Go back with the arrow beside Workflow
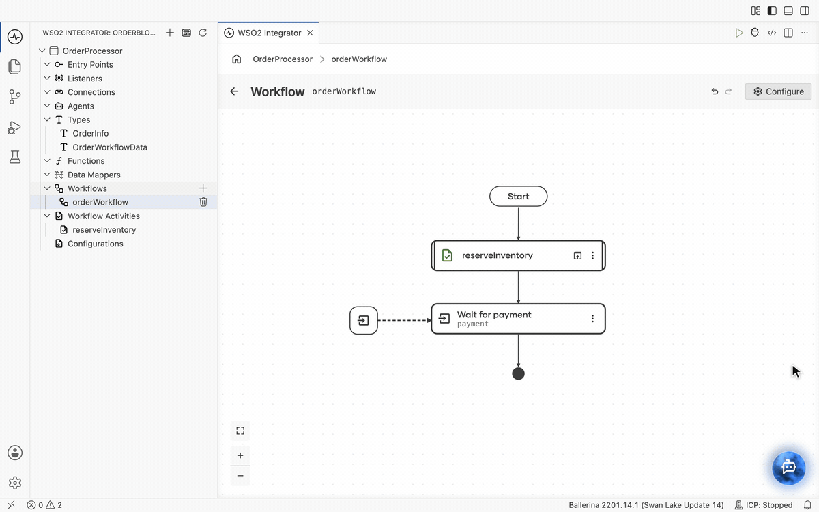 [x=234, y=91]
